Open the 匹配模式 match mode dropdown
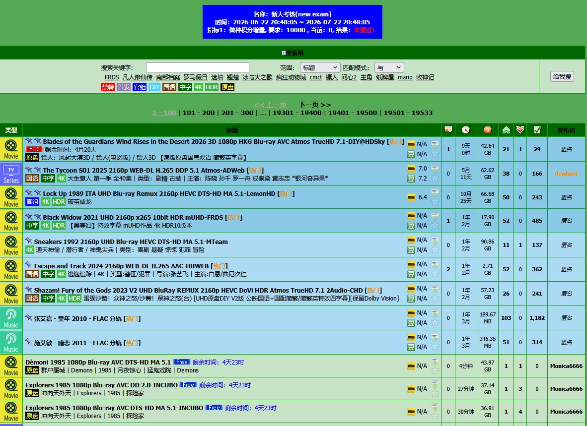587x426 pixels. point(389,67)
